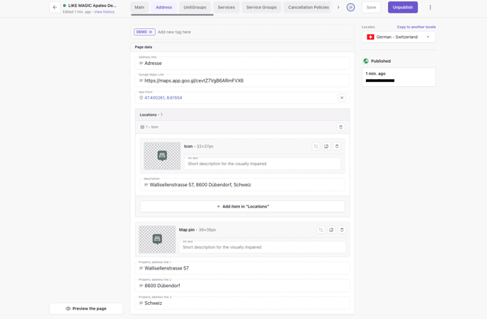Remove the DEMO tag
Viewport: 487px width, 319px height.
(x=151, y=32)
